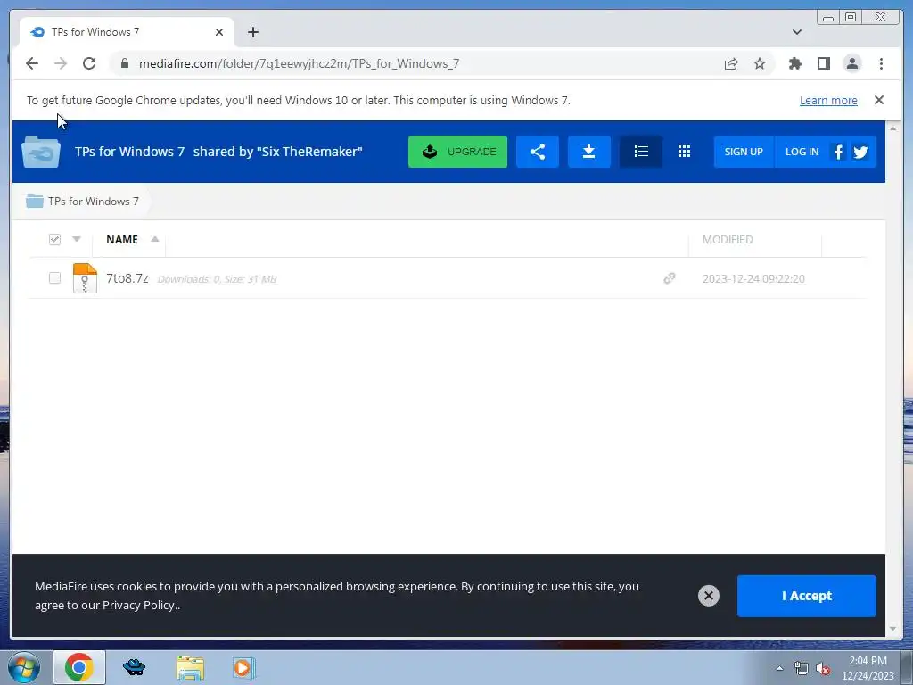Sort by the NAME column
This screenshot has width=913, height=685.
tap(121, 239)
